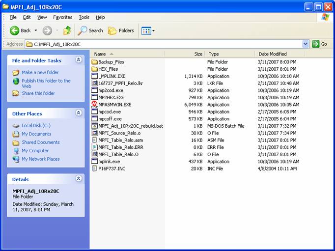Select the rebuild.bat batch file icon
This screenshot has height=251, width=335.
click(94, 126)
